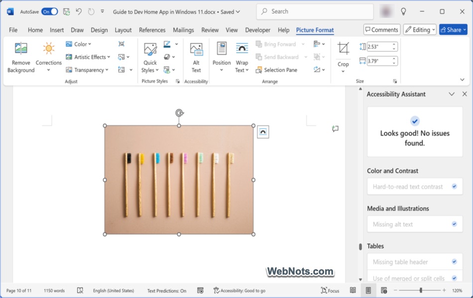473x298 pixels.
Task: Click Hard-to-read text contrast item
Action: pos(415,187)
